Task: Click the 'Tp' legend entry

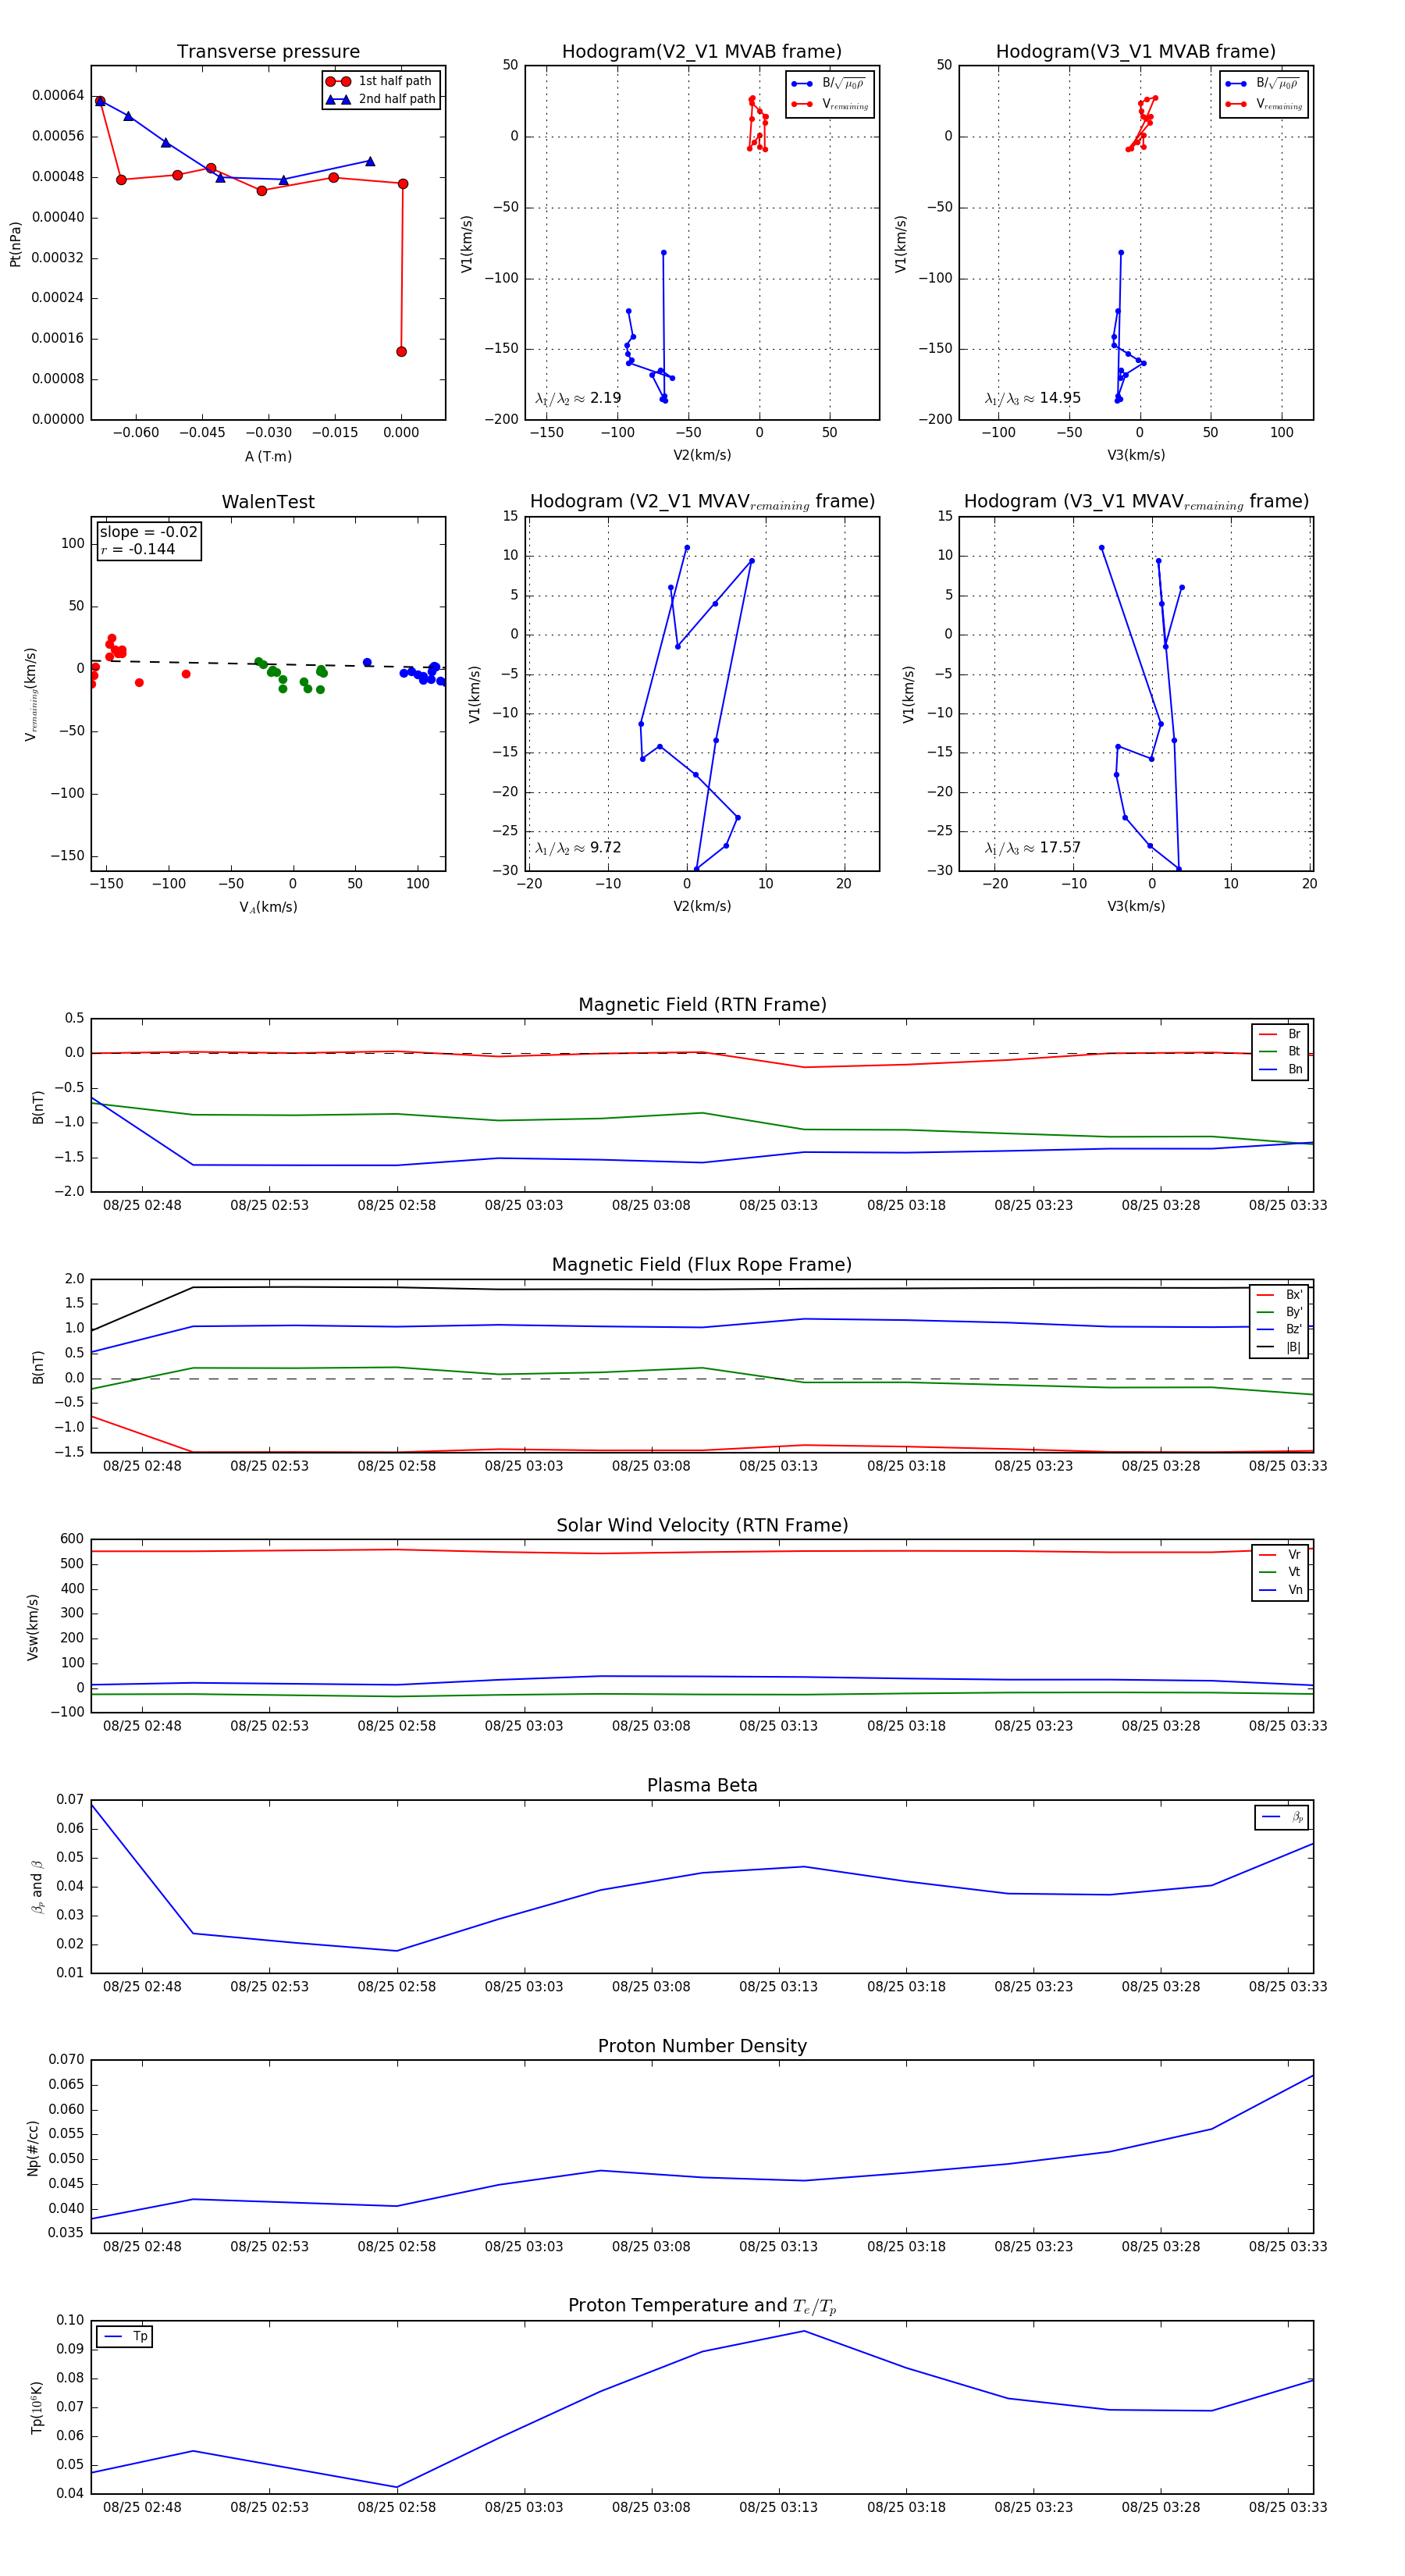Action: tap(125, 2336)
